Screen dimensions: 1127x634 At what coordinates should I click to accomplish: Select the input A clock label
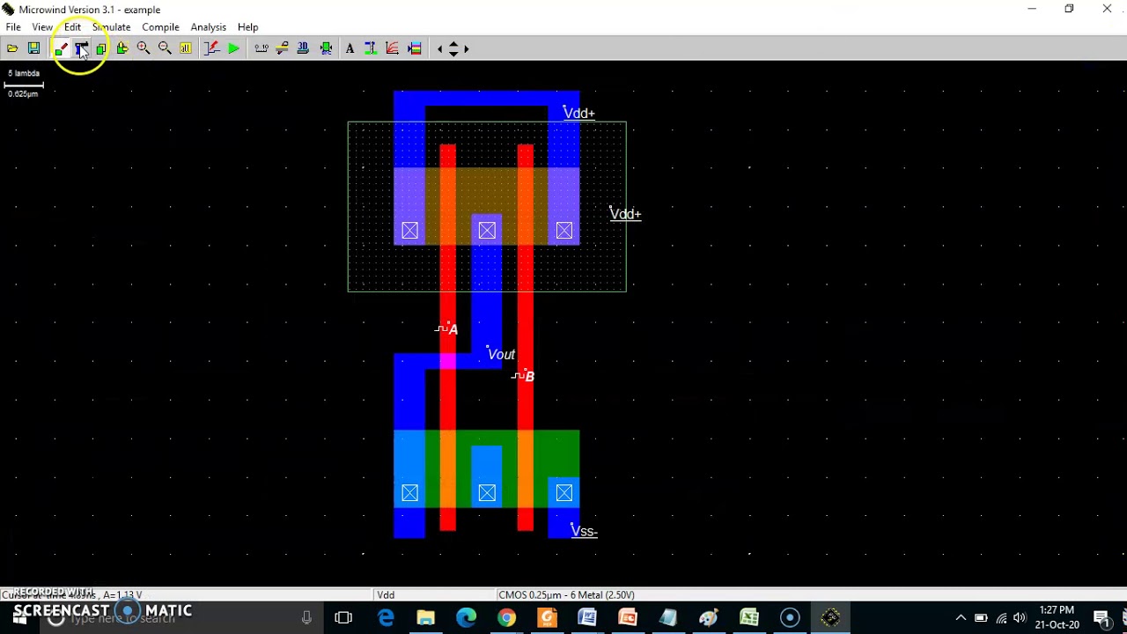point(448,329)
